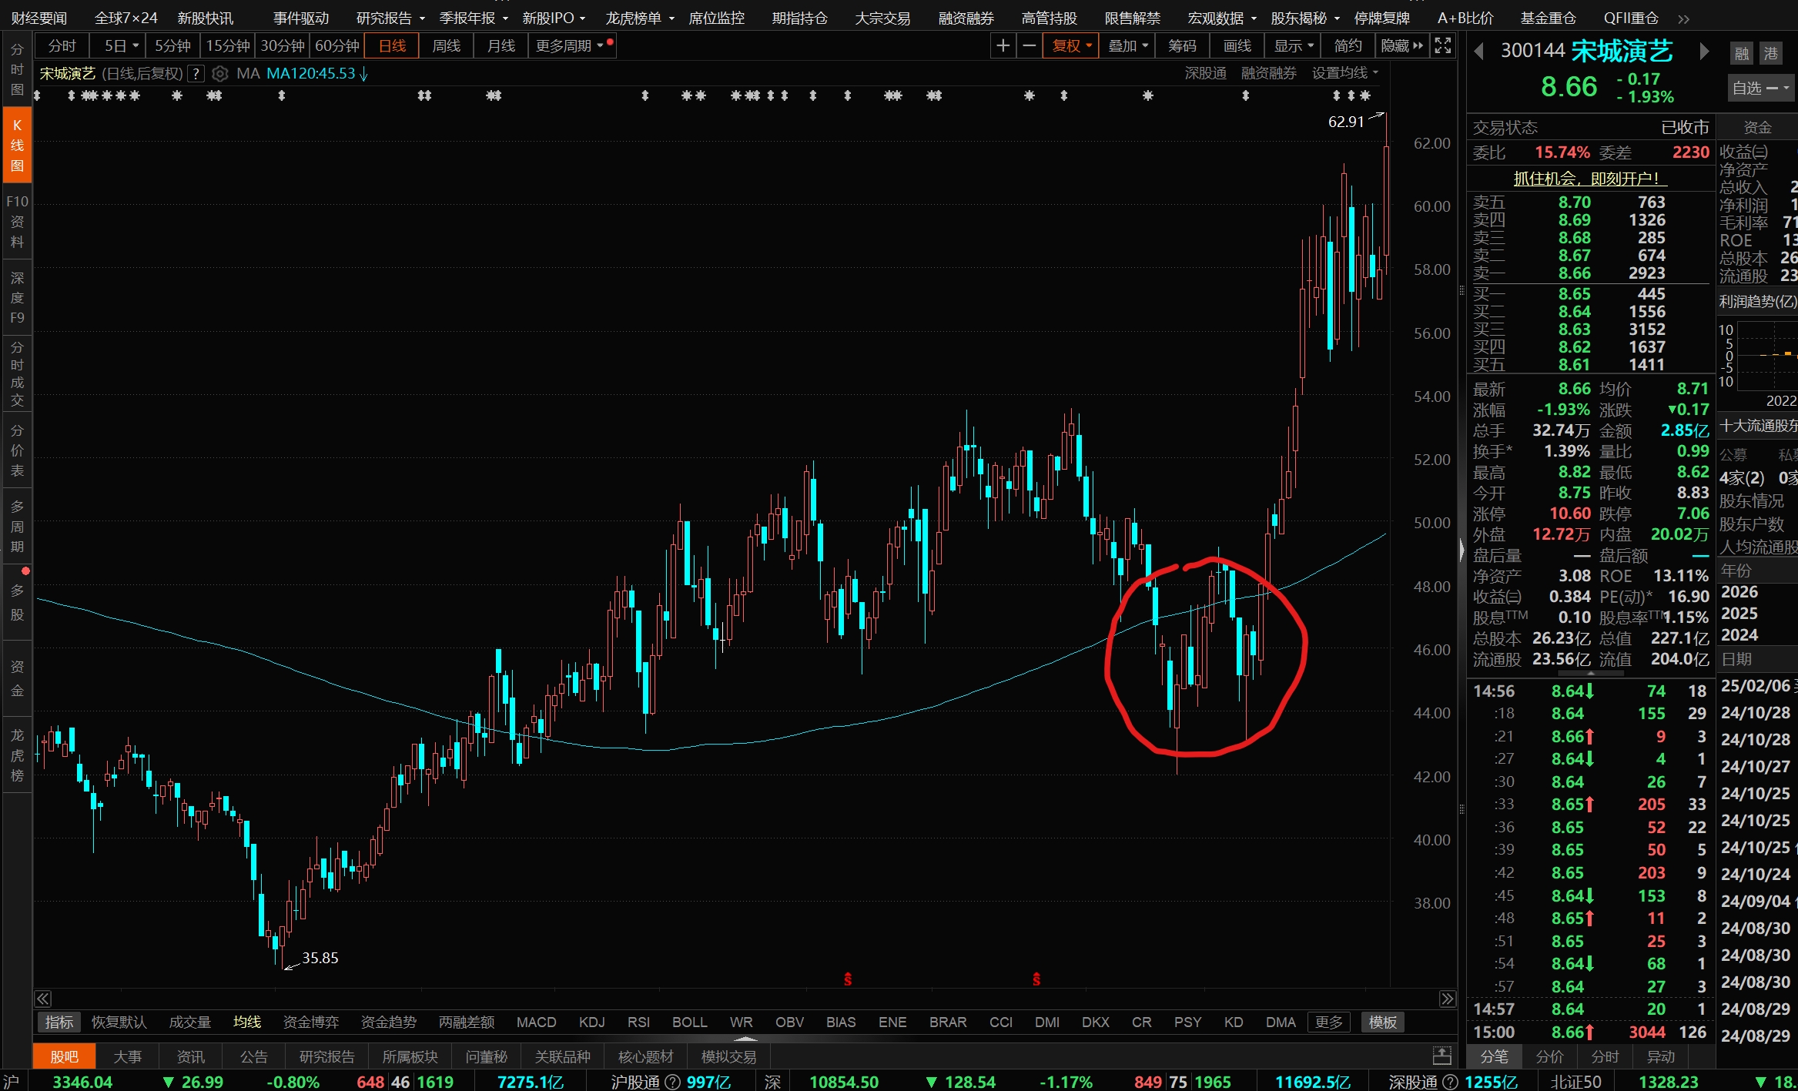Screen dimensions: 1798x1091
Task: Click the zoom-out minus chart button
Action: coord(1029,46)
